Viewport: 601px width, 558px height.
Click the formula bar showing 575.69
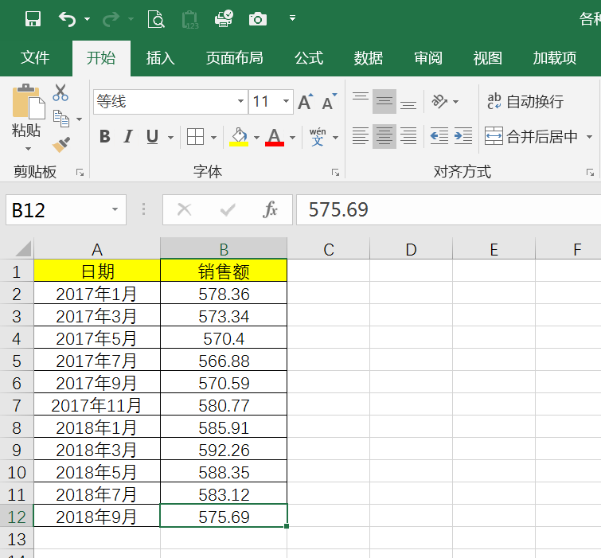tap(448, 209)
